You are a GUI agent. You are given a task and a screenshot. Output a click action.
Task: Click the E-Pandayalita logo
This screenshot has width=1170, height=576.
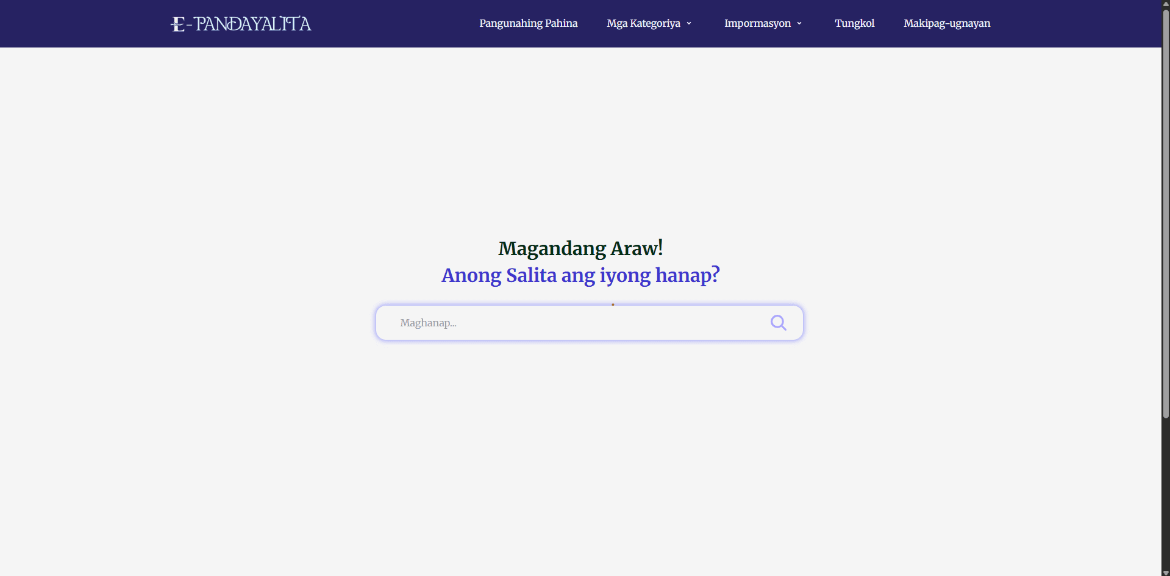[241, 24]
